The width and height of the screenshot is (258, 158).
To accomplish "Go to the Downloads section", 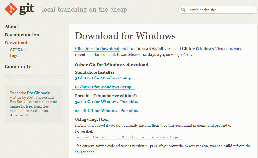I will pyautogui.click(x=17, y=43).
